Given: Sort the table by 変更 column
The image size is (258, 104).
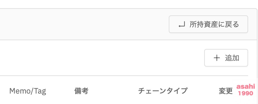Looking at the screenshot, I should pyautogui.click(x=226, y=91).
